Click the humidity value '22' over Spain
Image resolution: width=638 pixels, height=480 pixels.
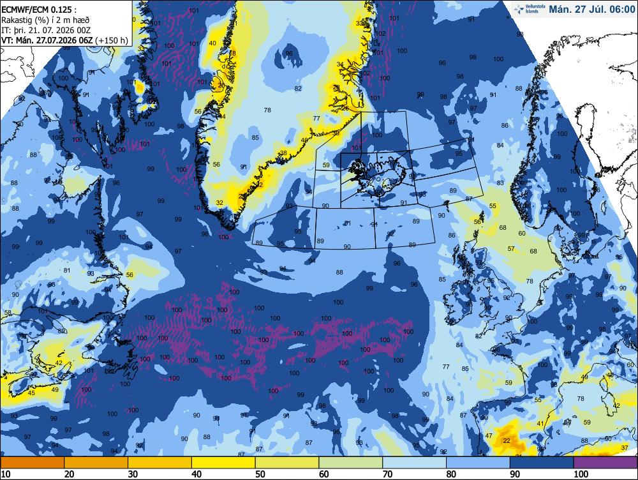point(507,440)
